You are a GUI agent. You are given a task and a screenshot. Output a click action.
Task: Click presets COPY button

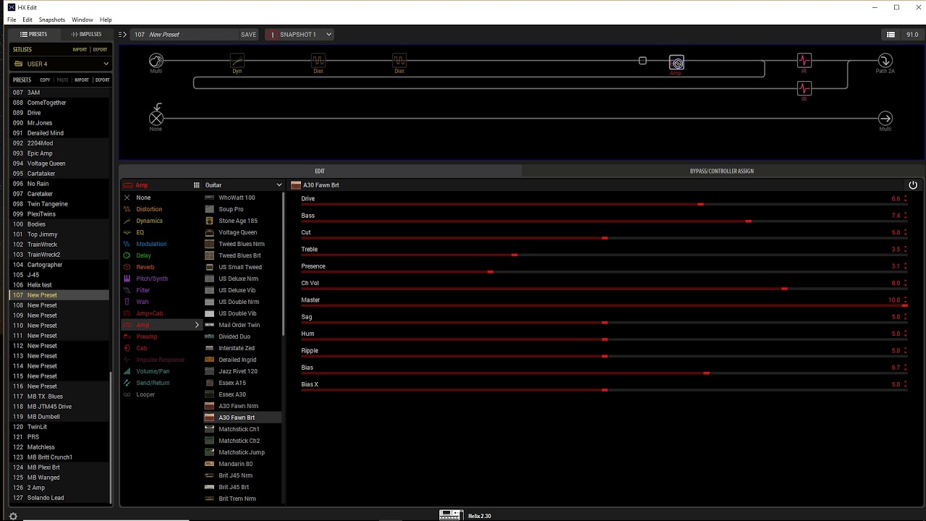(x=45, y=80)
